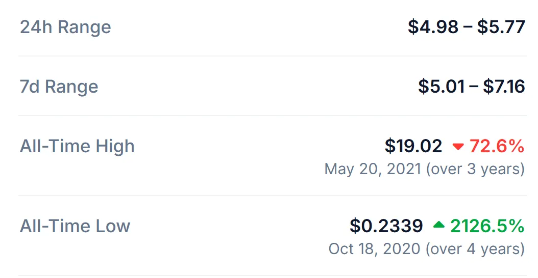Click the red down arrow near 72.6%
The width and height of the screenshot is (538, 278).
458,147
